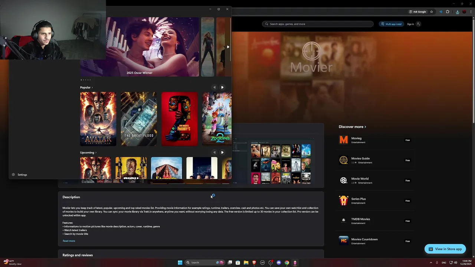The height and width of the screenshot is (267, 475).
Task: Click the Upcoming row next arrow
Action: (222, 152)
